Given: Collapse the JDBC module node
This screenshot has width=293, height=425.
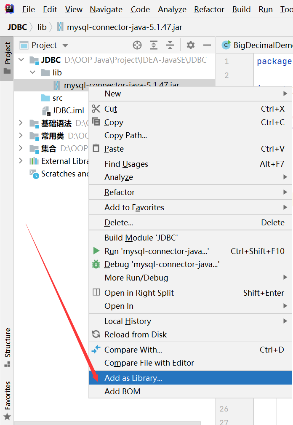Looking at the screenshot, I should [x=21, y=60].
